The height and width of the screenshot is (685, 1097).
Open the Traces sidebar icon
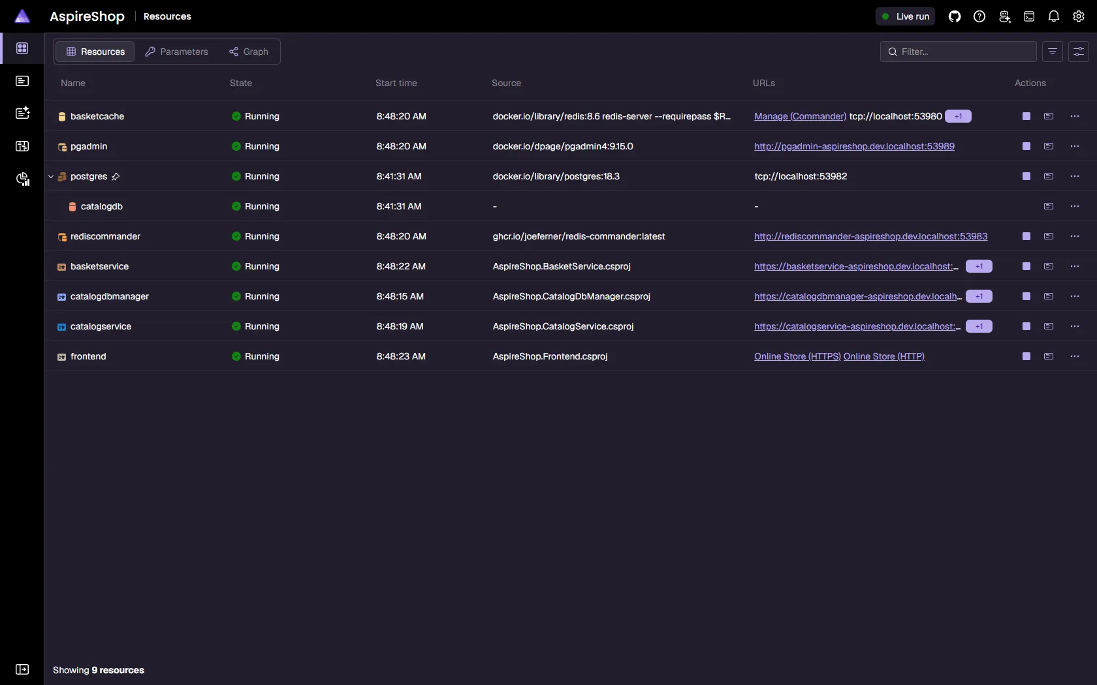22,146
